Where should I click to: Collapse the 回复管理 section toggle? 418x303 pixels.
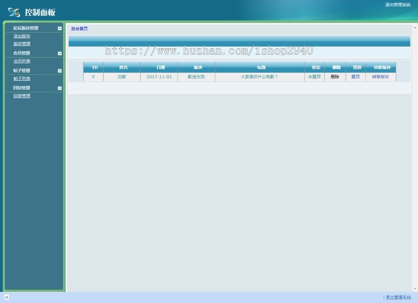coord(60,88)
